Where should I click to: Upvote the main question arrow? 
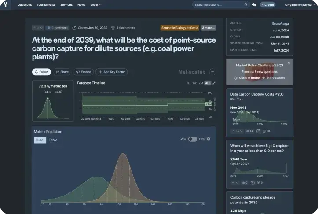coord(34,28)
